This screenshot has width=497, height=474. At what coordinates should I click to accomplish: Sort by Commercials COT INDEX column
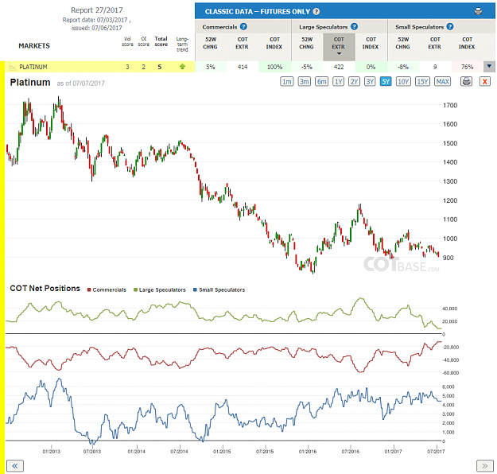coord(274,43)
